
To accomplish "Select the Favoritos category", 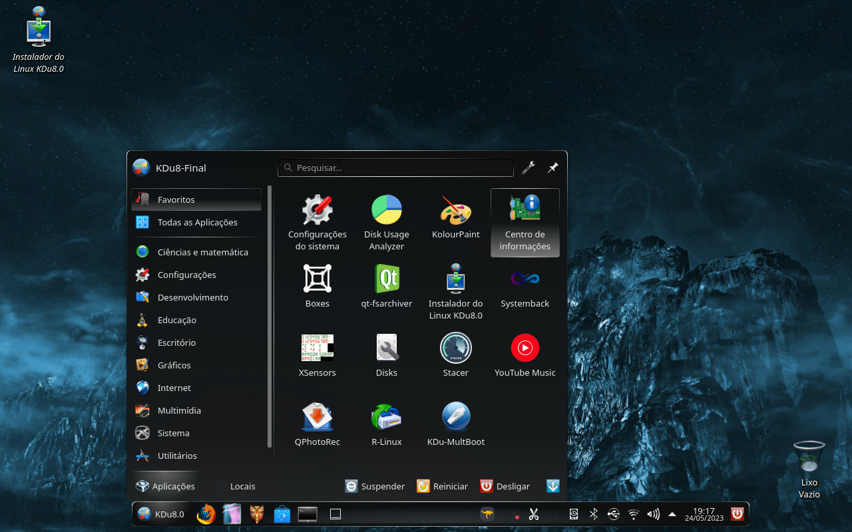I will pos(196,199).
